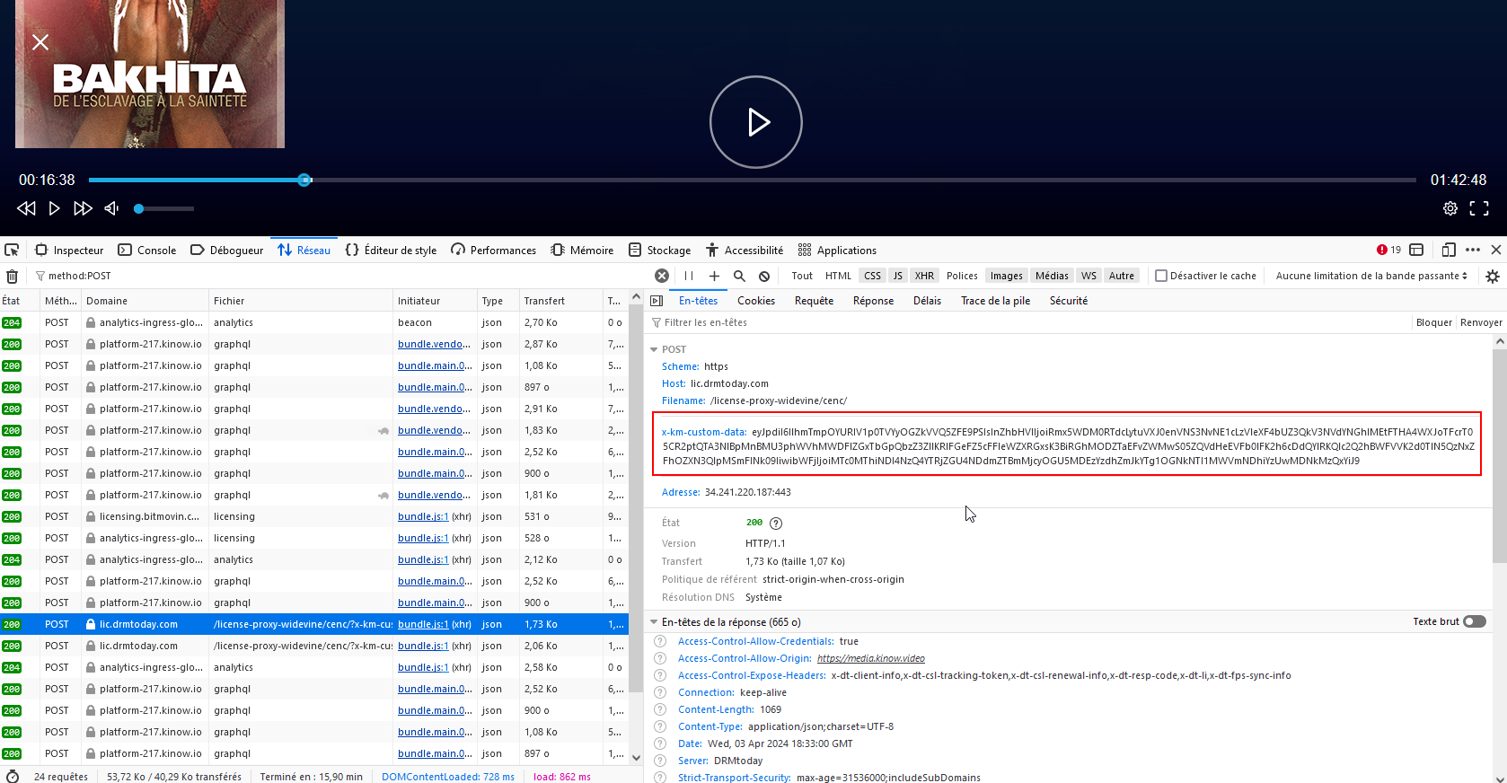Switch to the Performances tab

[494, 251]
